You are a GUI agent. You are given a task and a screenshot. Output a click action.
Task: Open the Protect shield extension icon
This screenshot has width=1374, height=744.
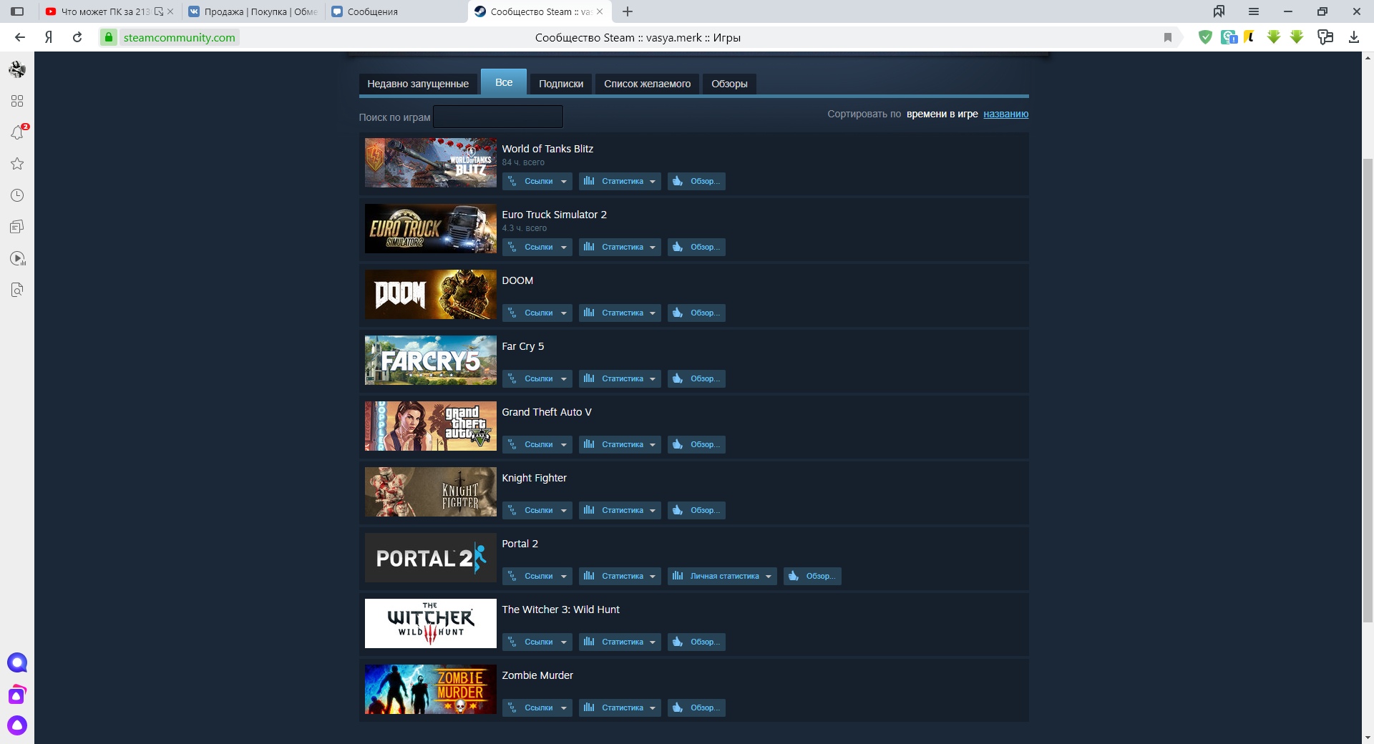pos(1205,37)
